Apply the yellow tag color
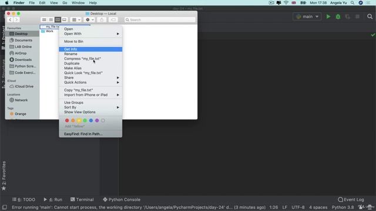 pyautogui.click(x=79, y=120)
